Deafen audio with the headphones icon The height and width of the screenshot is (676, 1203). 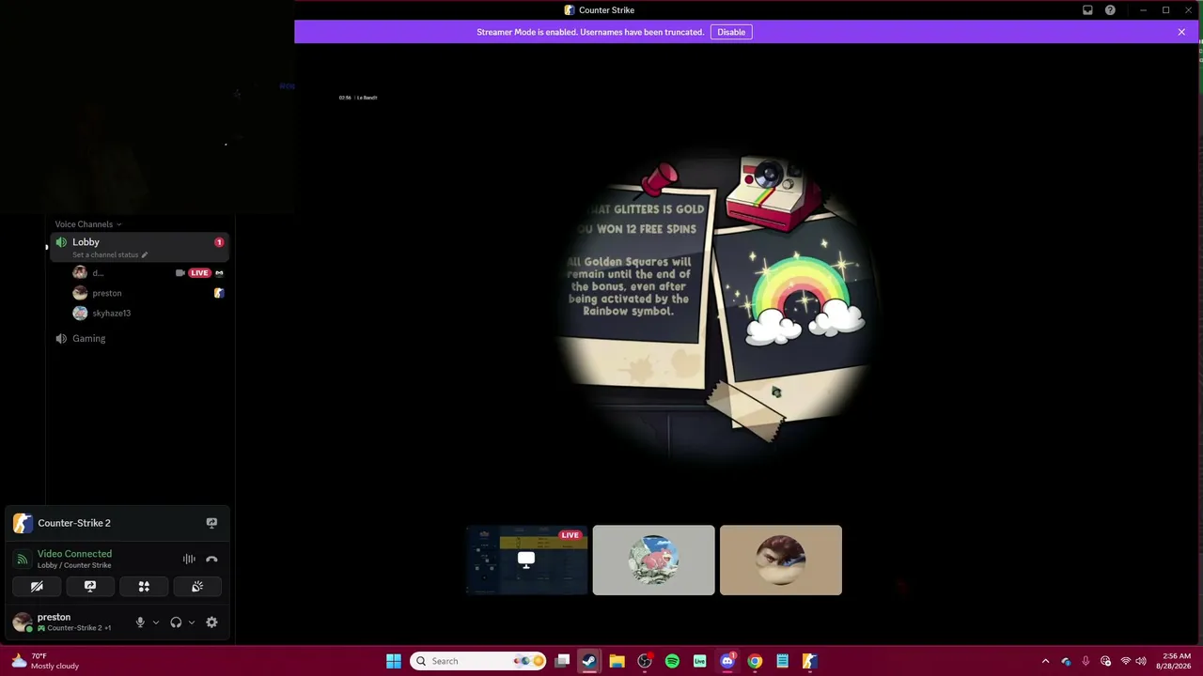[176, 622]
